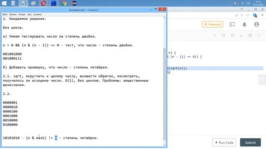Click the page-side icon at the browser's right edge
The width and height of the screenshot is (266, 149).
(x=262, y=79)
